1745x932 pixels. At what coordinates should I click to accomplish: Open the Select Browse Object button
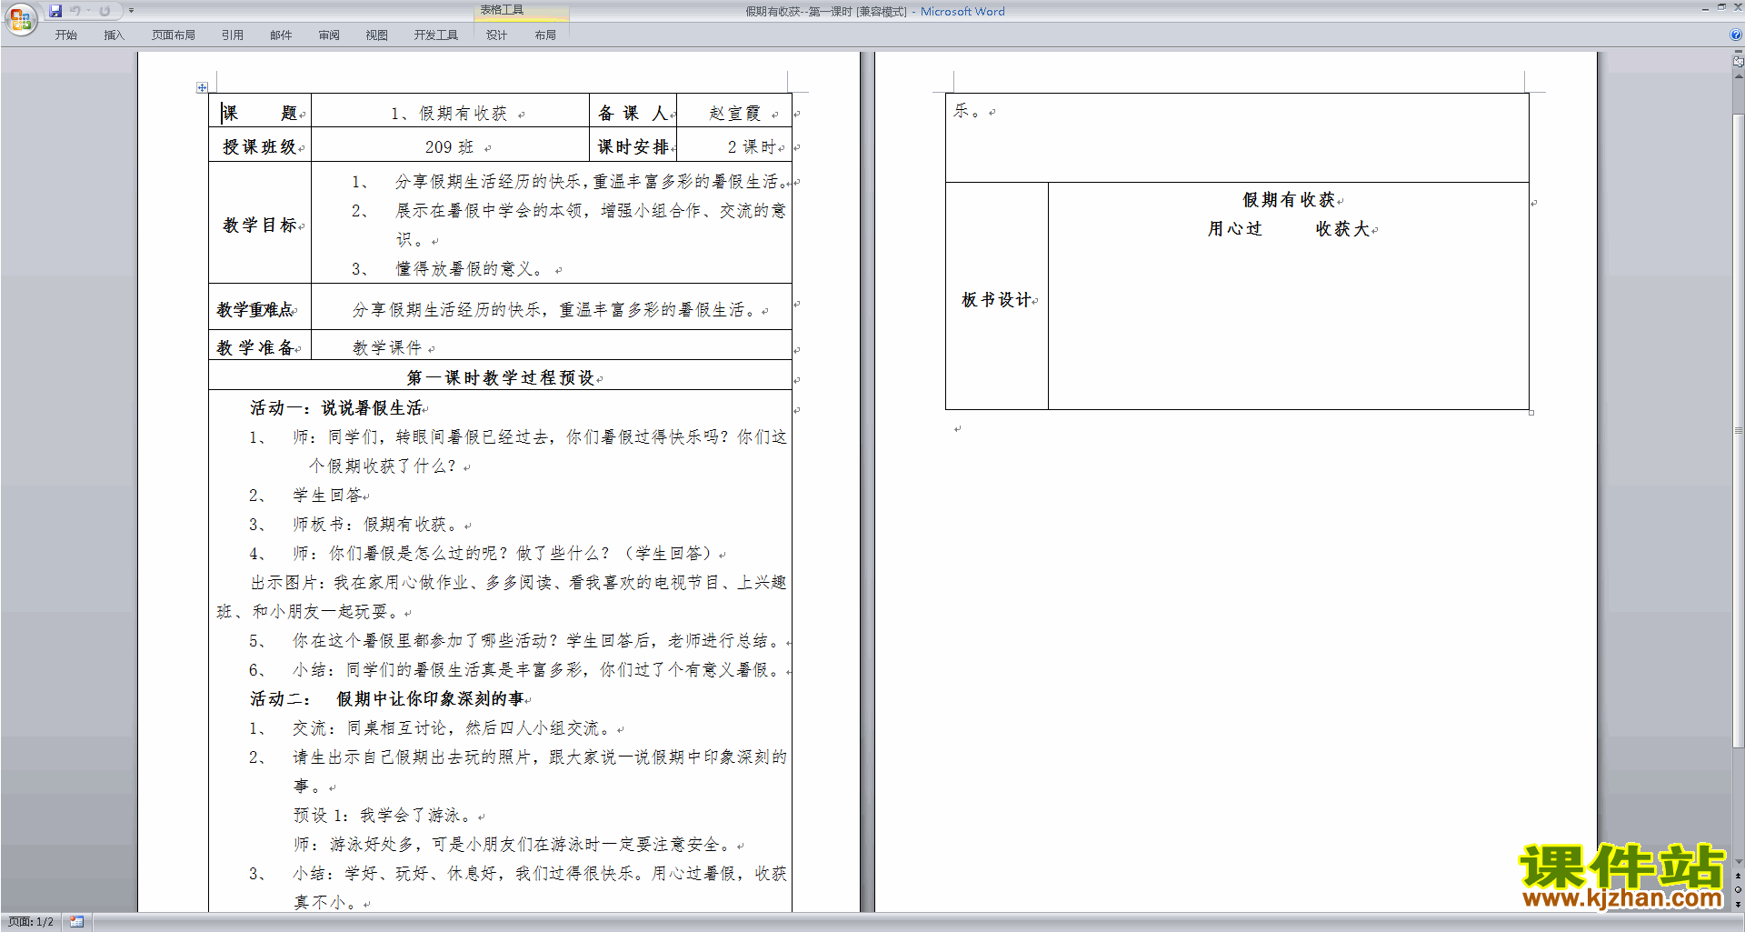coord(1738,890)
